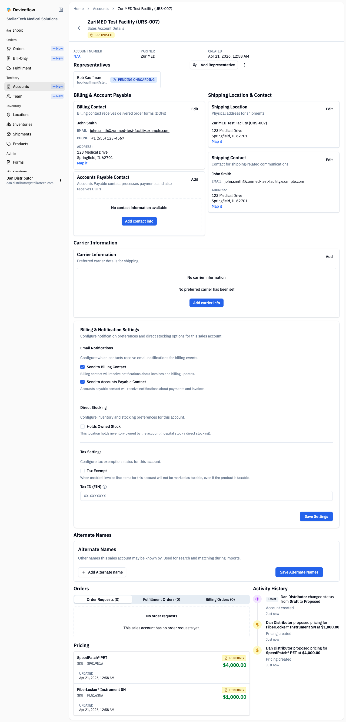The height and width of the screenshot is (722, 346).
Task: Open the Tax ID info tooltip icon
Action: click(x=105, y=487)
